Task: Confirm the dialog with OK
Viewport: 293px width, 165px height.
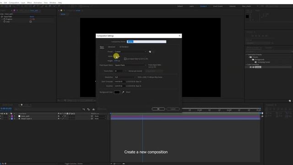Action: click(158, 109)
